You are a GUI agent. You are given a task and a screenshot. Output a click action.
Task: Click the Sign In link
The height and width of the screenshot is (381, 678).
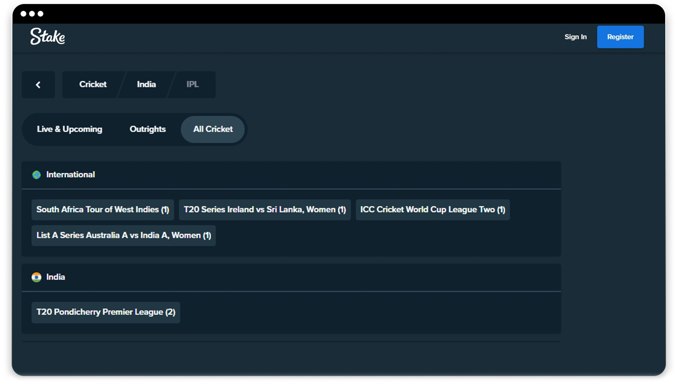[x=575, y=37]
